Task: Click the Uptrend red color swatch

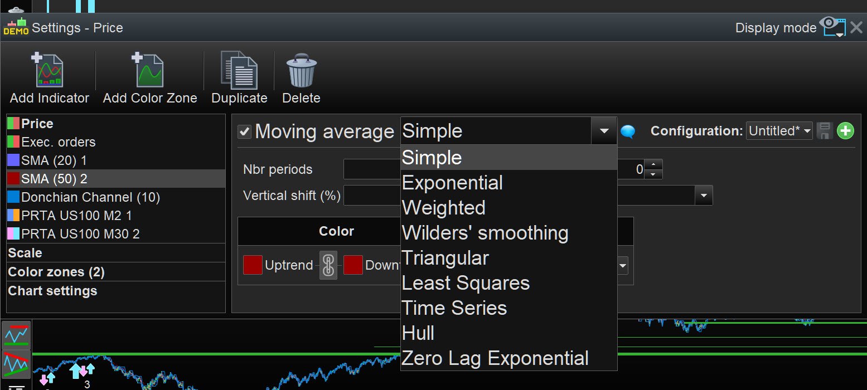Action: coord(253,265)
